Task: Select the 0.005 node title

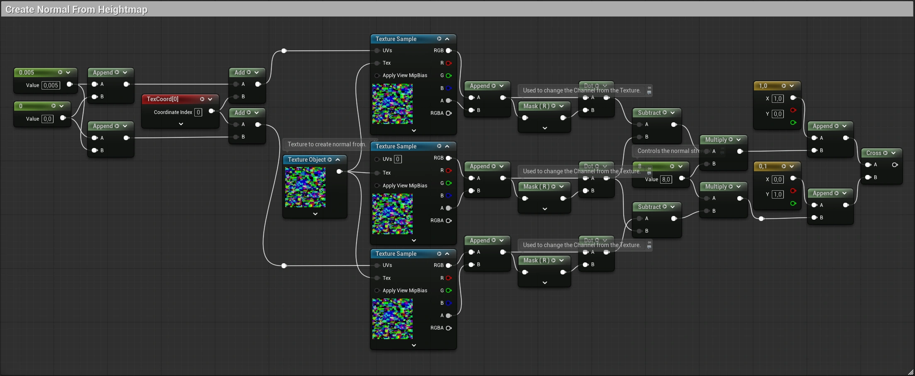Action: click(27, 73)
